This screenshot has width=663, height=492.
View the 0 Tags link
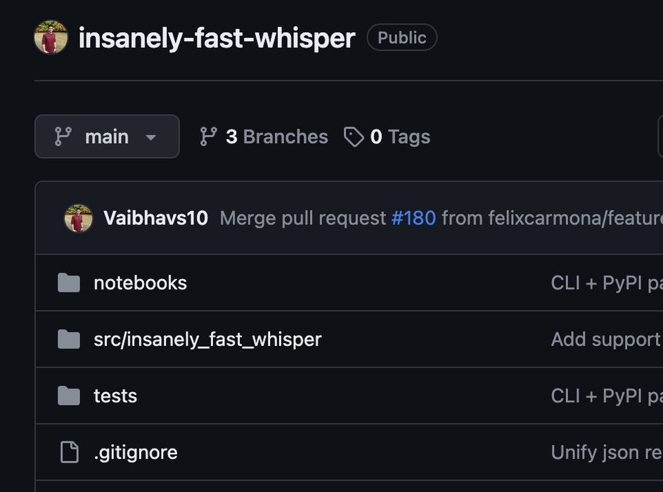[399, 136]
